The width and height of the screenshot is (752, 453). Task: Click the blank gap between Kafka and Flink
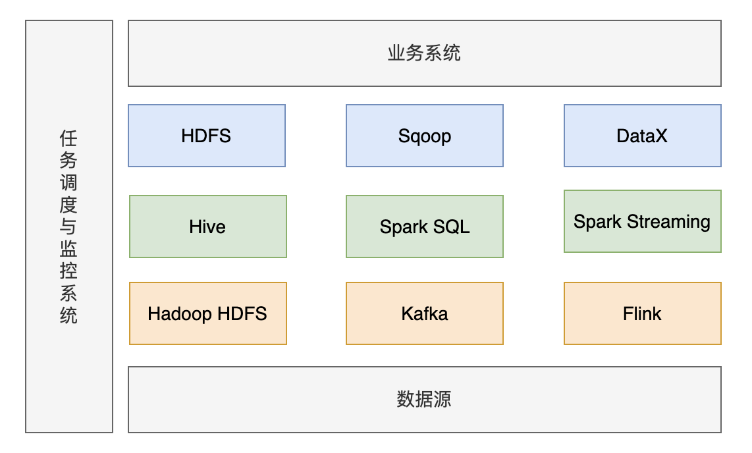[533, 313]
